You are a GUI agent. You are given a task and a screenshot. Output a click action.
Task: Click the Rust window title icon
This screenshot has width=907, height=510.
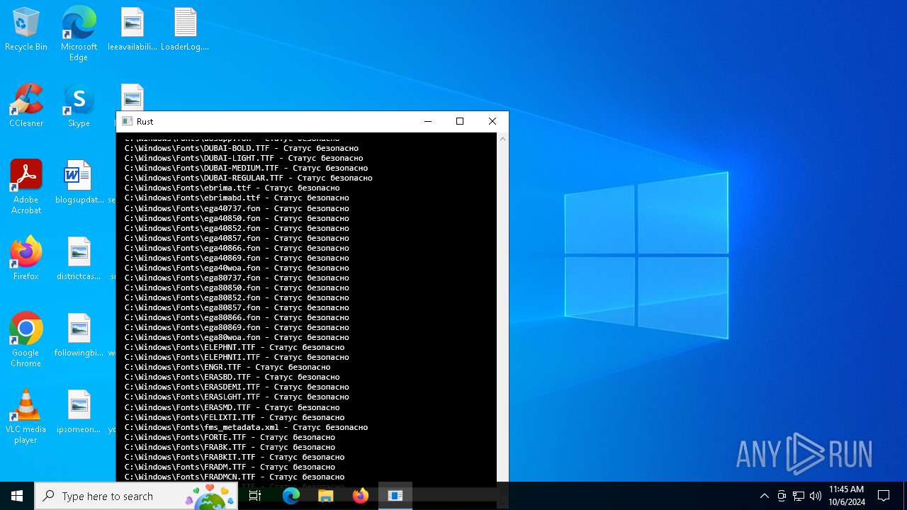(128, 121)
